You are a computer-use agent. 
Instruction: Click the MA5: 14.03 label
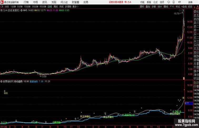tap(28, 11)
